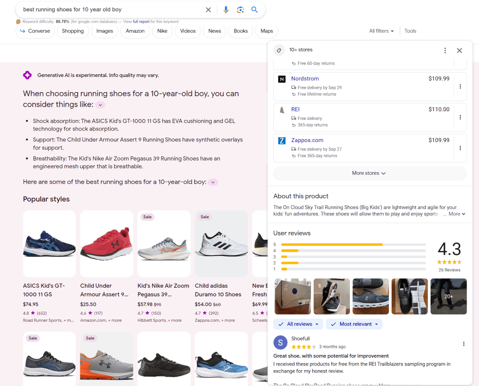Open the Most relevant sort dropdown
479x386 pixels.
[x=354, y=324]
